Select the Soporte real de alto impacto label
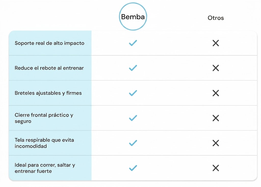The width and height of the screenshot is (261, 187). 49,43
